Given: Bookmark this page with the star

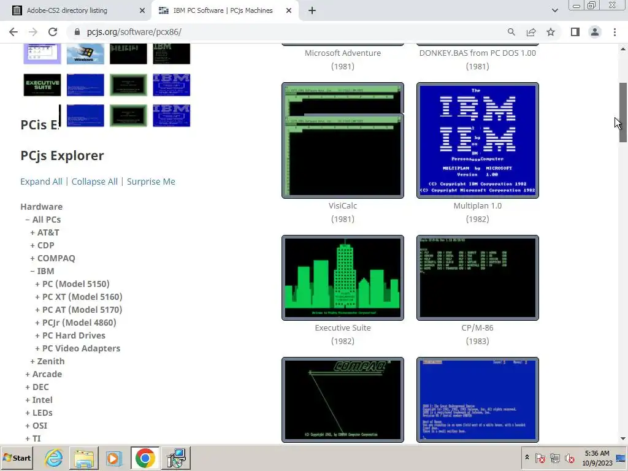Looking at the screenshot, I should (x=551, y=32).
